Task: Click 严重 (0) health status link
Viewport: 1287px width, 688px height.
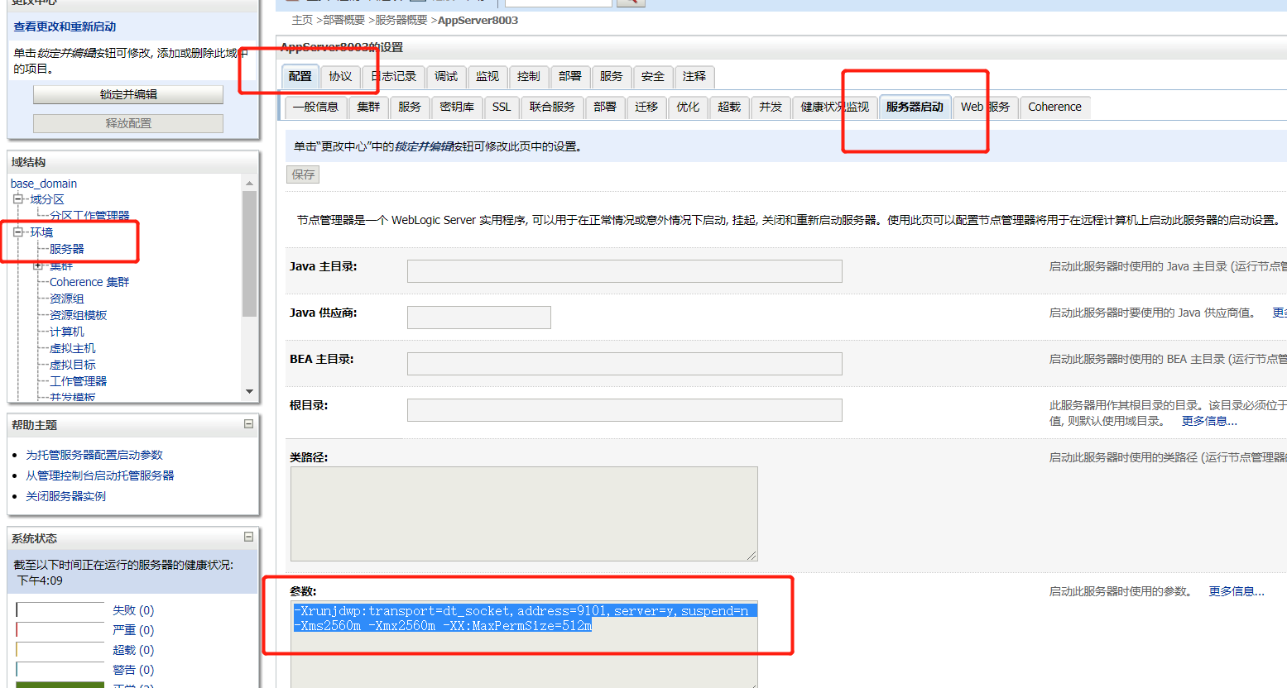Action: pos(133,630)
